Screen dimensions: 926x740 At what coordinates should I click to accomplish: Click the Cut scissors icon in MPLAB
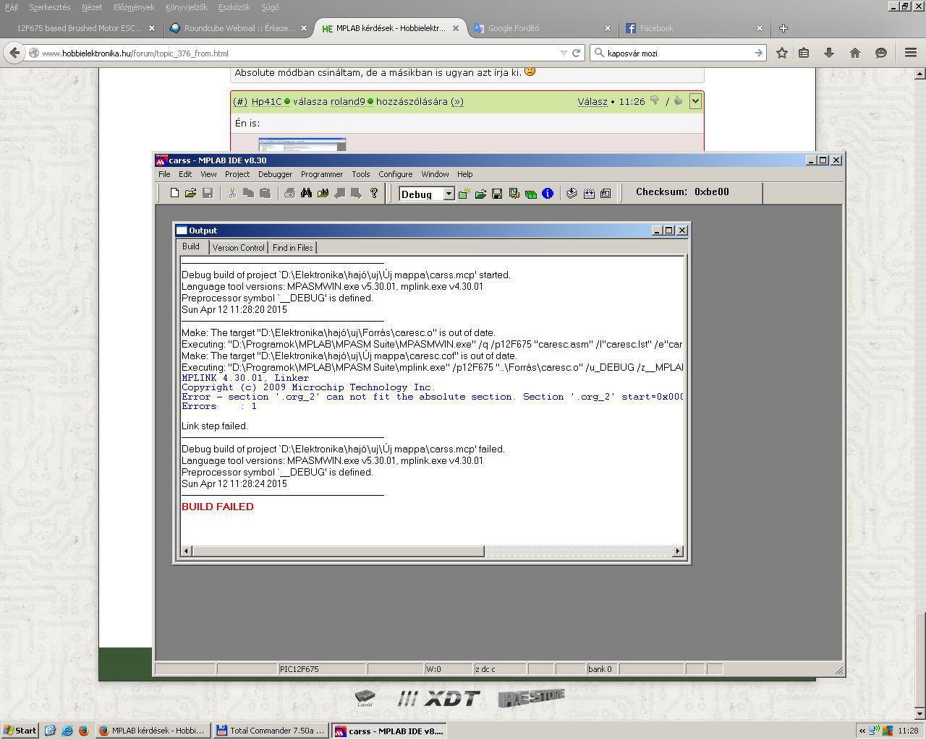pos(232,193)
